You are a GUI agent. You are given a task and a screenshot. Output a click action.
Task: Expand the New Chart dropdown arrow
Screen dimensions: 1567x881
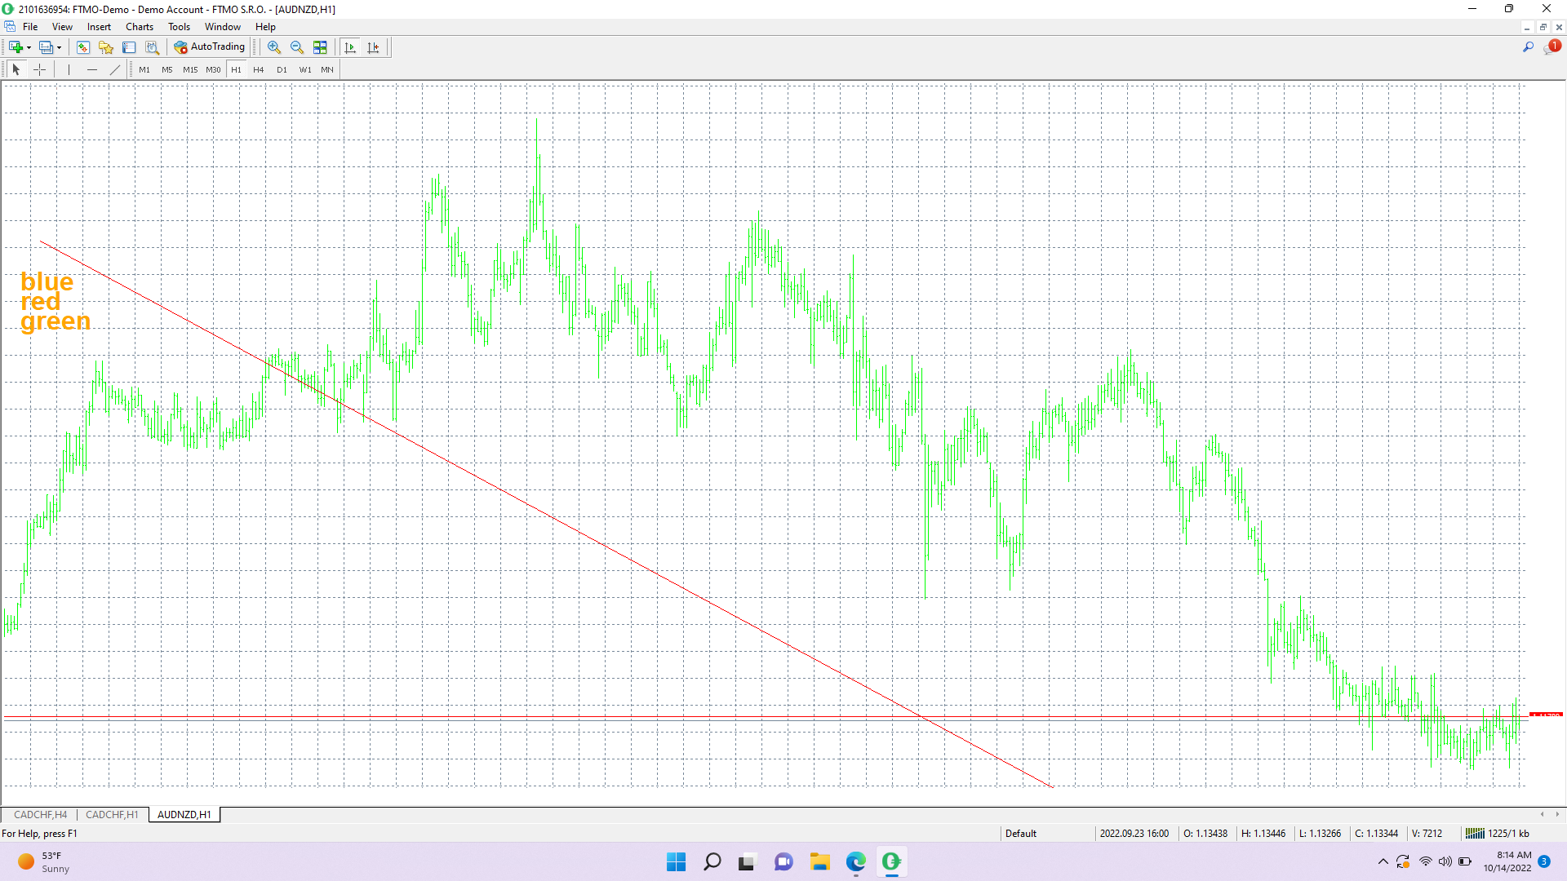point(29,47)
